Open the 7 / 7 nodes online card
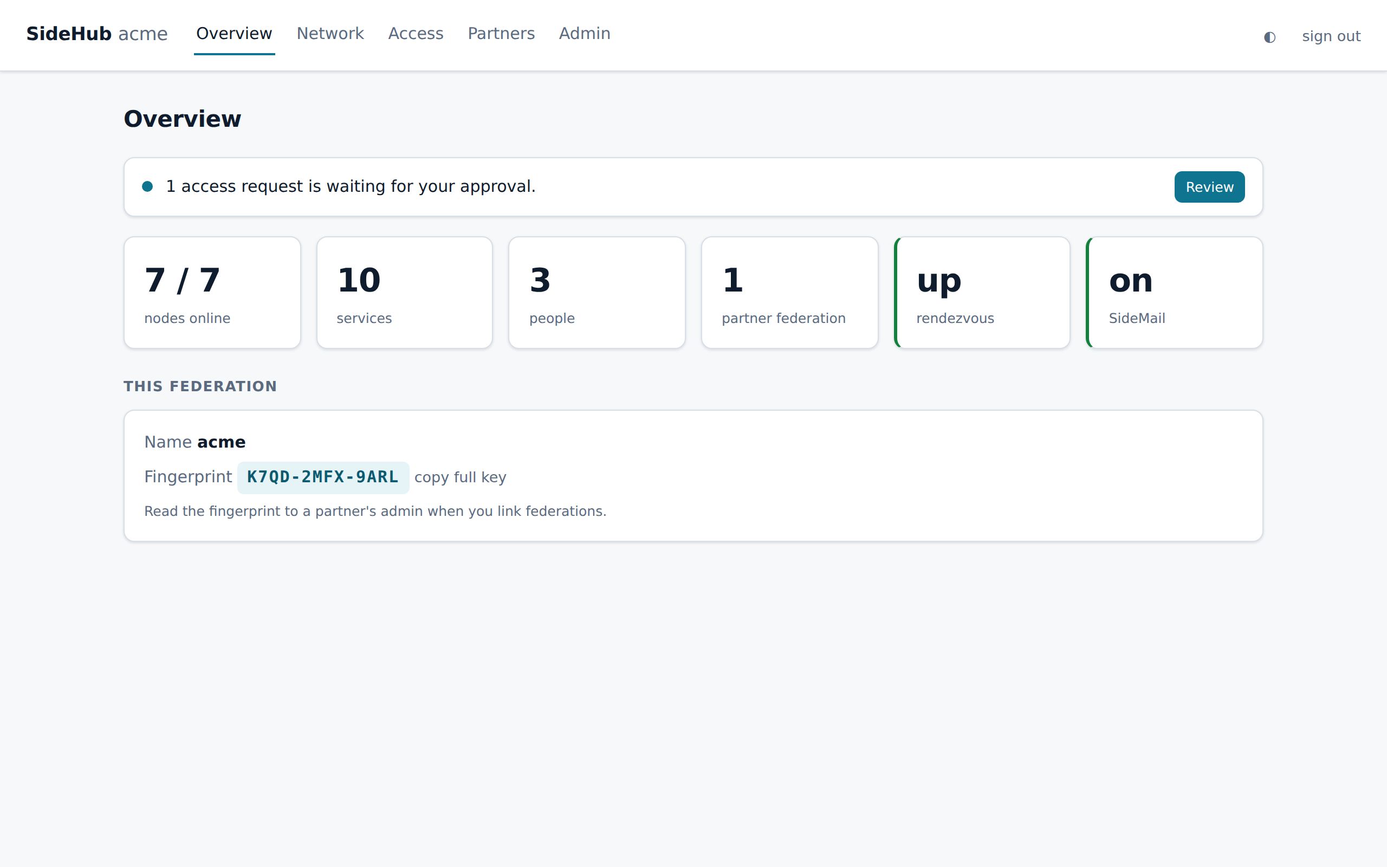Viewport: 1387px width, 867px height. [212, 293]
